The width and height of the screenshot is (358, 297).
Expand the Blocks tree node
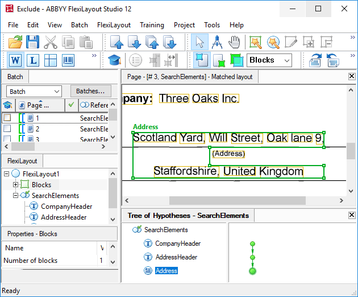(x=15, y=185)
